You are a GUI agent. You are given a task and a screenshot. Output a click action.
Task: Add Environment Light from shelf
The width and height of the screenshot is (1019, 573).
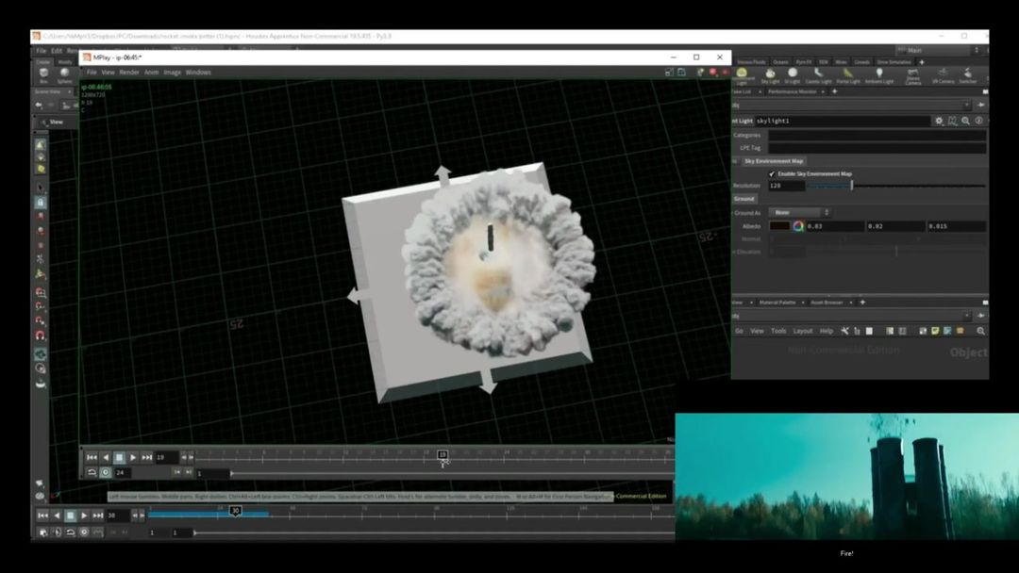743,75
